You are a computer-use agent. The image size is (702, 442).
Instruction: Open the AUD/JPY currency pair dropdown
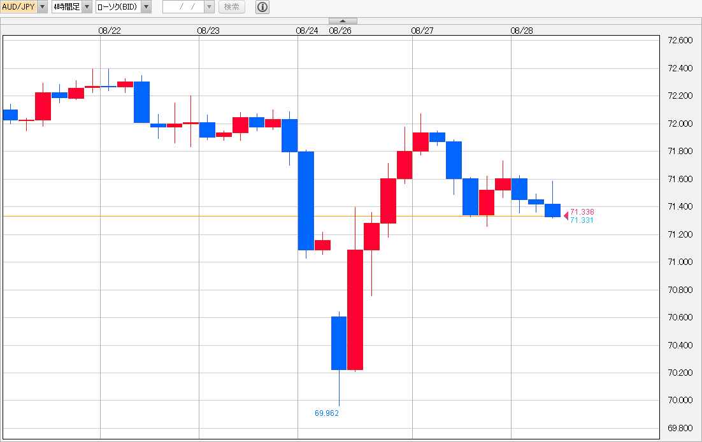(42, 7)
